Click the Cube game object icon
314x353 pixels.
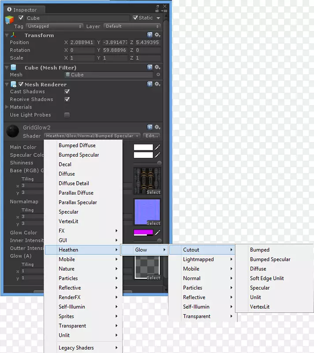[x=9, y=19]
